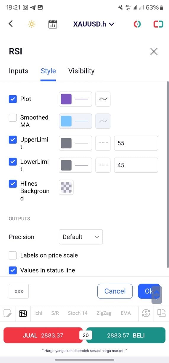Expand the XAUUSD.h symbol selector
The image size is (169, 363).
coord(94,24)
